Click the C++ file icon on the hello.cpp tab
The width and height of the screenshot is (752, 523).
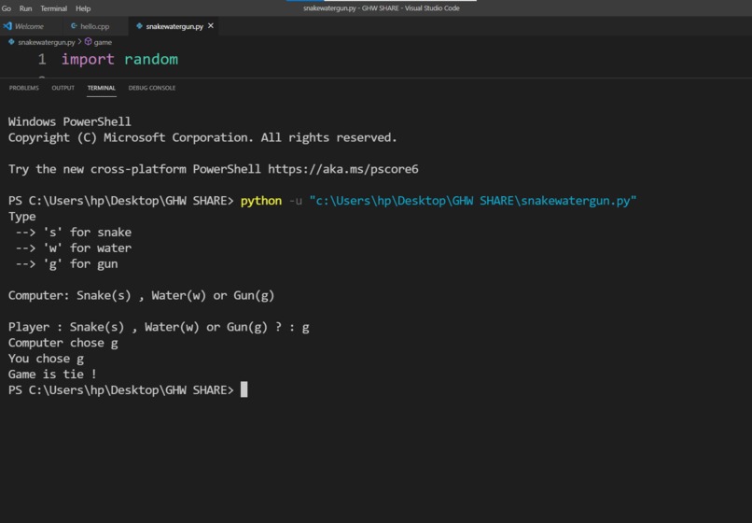74,26
